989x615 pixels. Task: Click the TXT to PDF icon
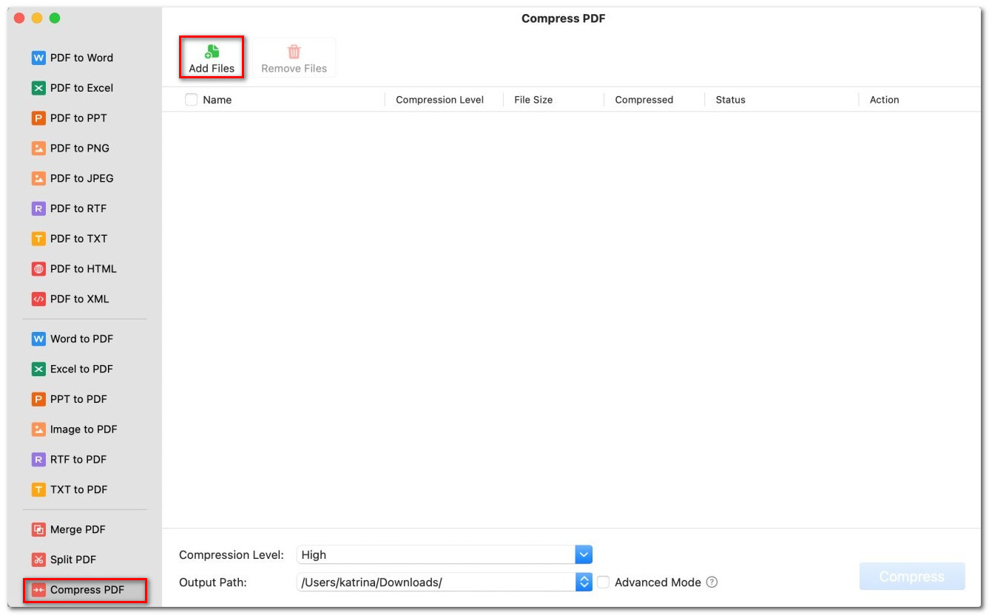(38, 490)
